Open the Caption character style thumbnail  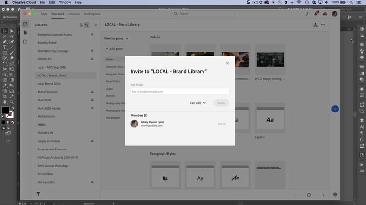pos(270,118)
